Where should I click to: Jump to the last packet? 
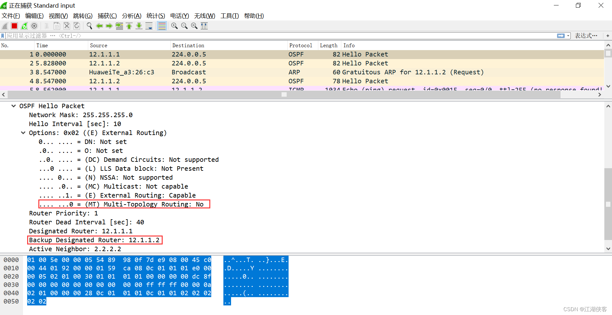click(x=139, y=26)
